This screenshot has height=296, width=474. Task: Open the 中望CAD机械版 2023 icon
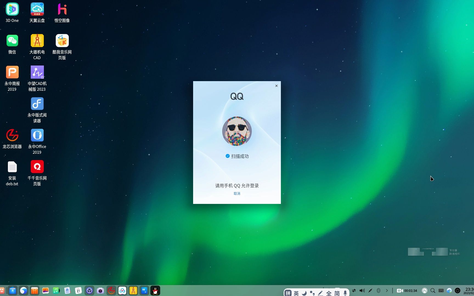pyautogui.click(x=37, y=78)
